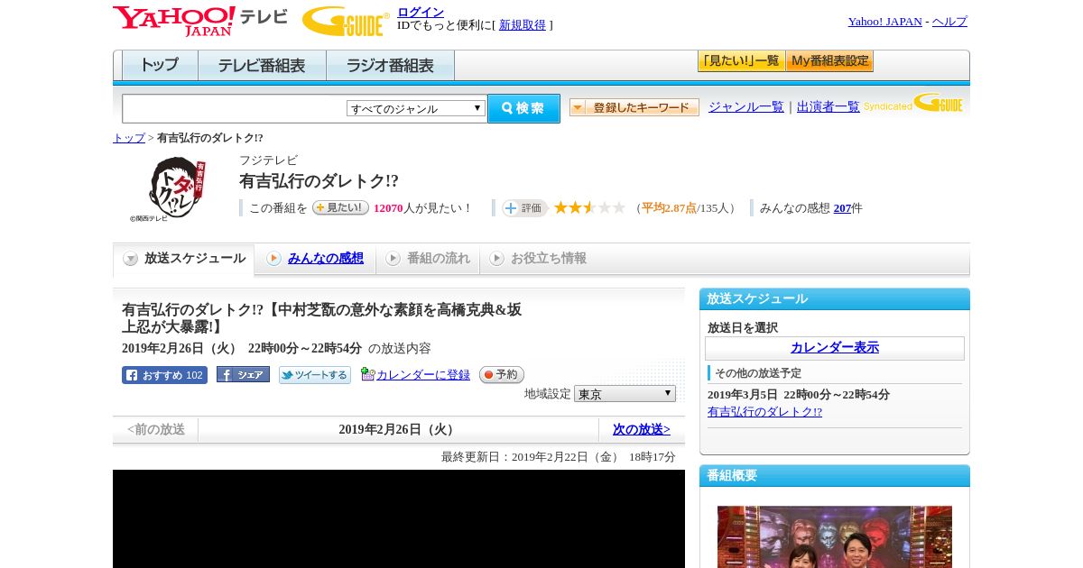Click the Syndicated G-GUIDE logo
Screen dimensions: 1083x568
click(913, 103)
